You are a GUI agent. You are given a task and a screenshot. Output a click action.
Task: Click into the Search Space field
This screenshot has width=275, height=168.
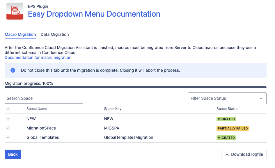(44, 98)
